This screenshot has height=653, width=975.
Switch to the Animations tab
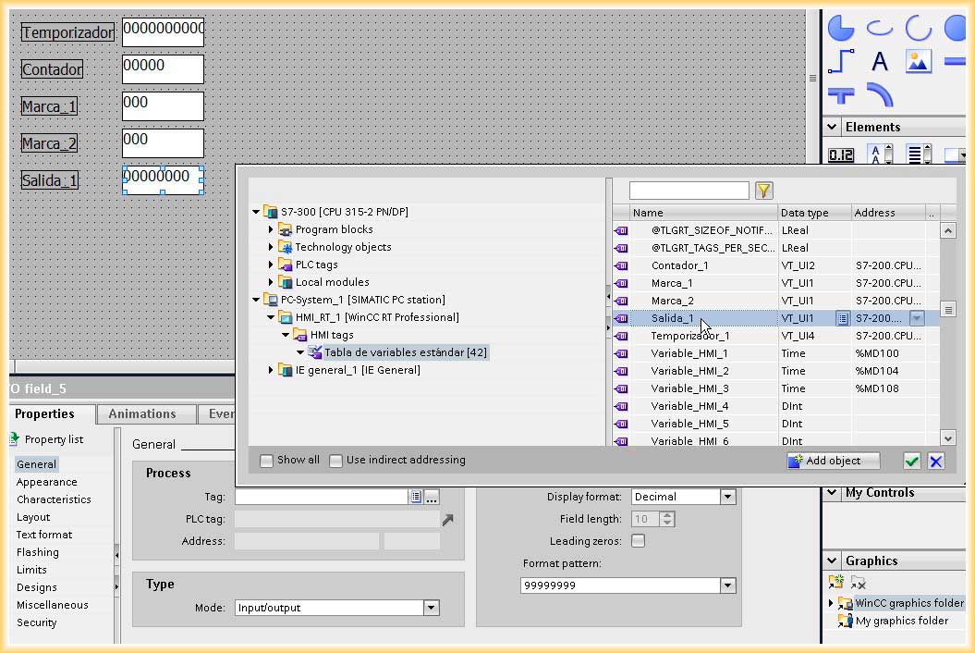click(x=142, y=414)
